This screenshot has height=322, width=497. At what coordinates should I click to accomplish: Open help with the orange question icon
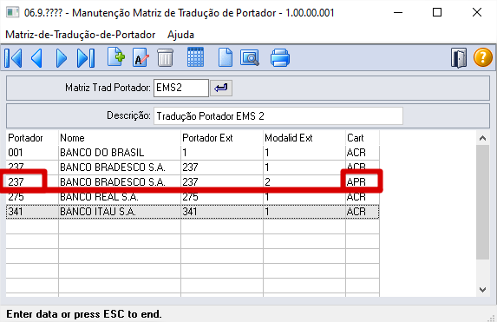point(483,58)
